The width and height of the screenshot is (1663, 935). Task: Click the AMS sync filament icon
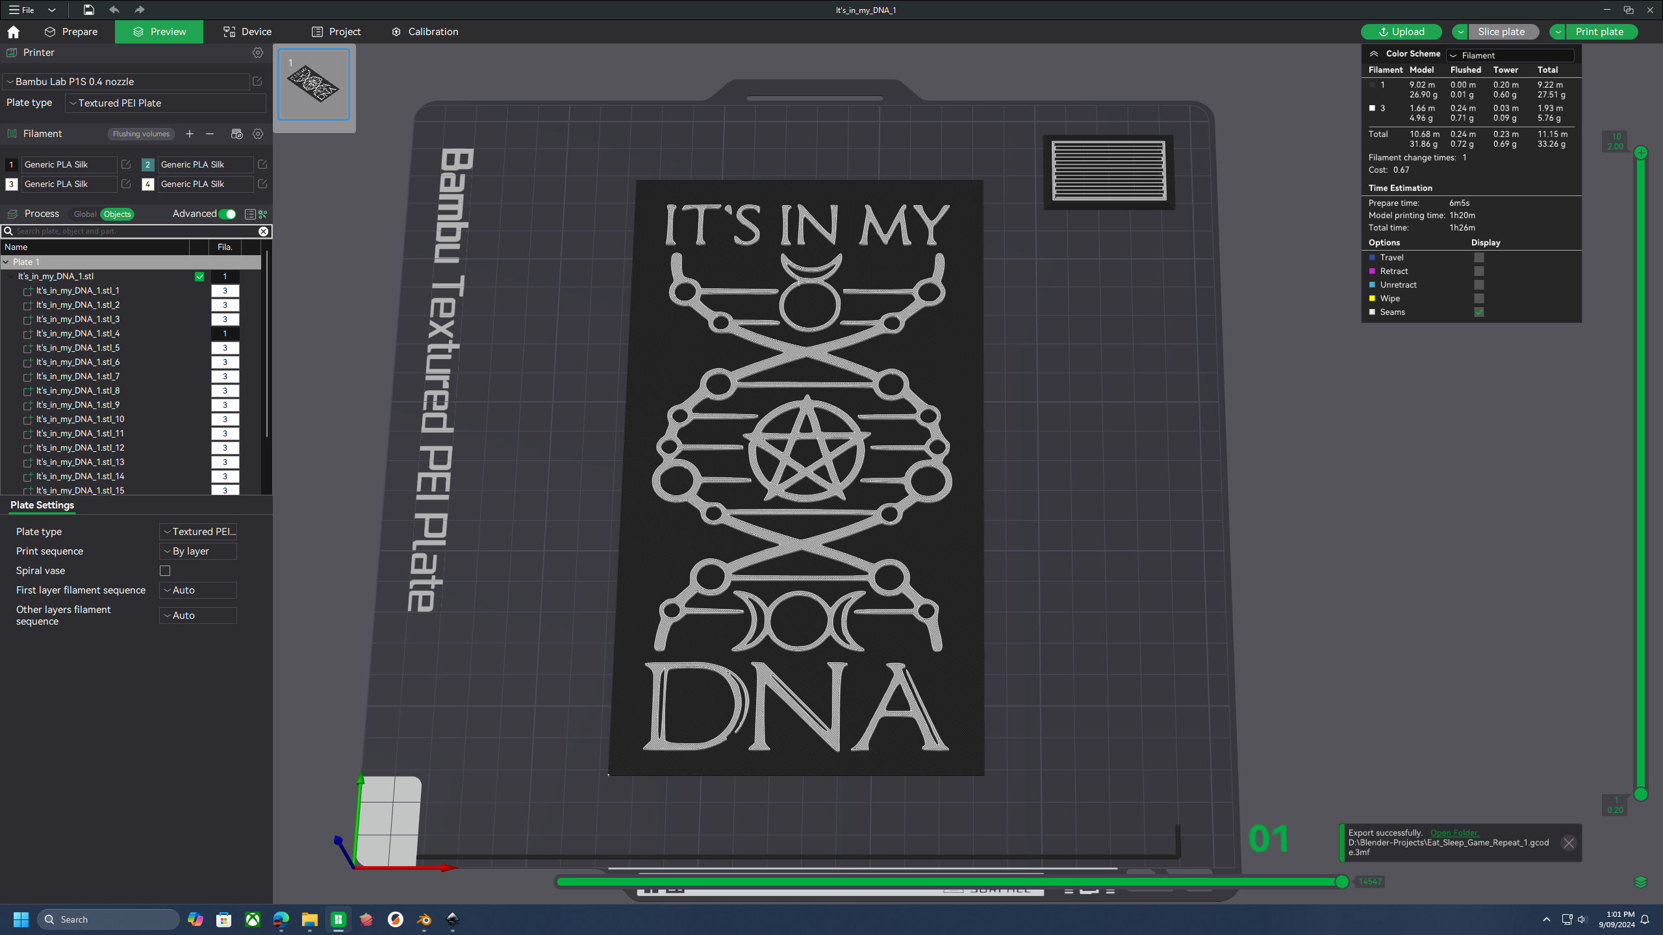point(236,134)
